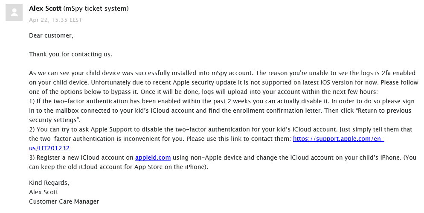Open the support.apple.com HT201232 link
The height and width of the screenshot is (213, 424).
(339, 139)
